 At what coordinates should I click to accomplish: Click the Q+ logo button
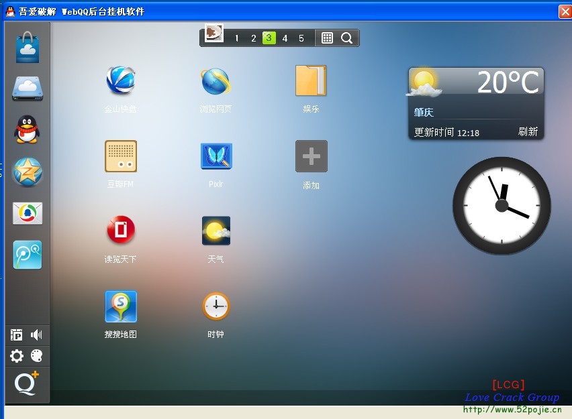[x=27, y=383]
